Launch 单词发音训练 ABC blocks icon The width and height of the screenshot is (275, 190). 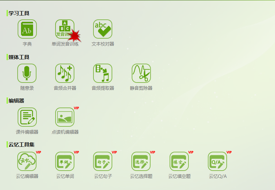click(x=65, y=29)
